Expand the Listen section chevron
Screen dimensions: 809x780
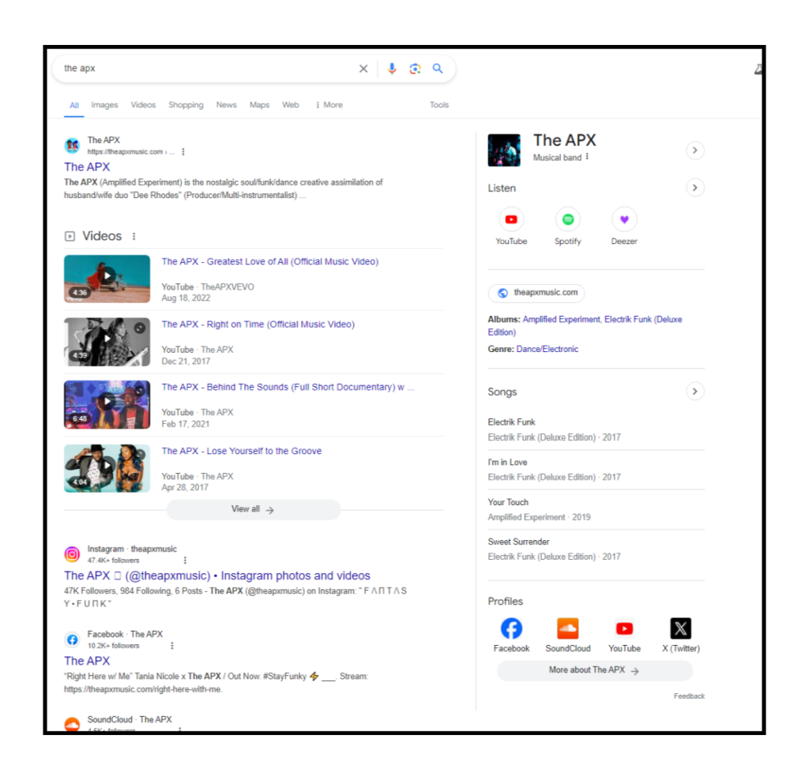(x=695, y=188)
